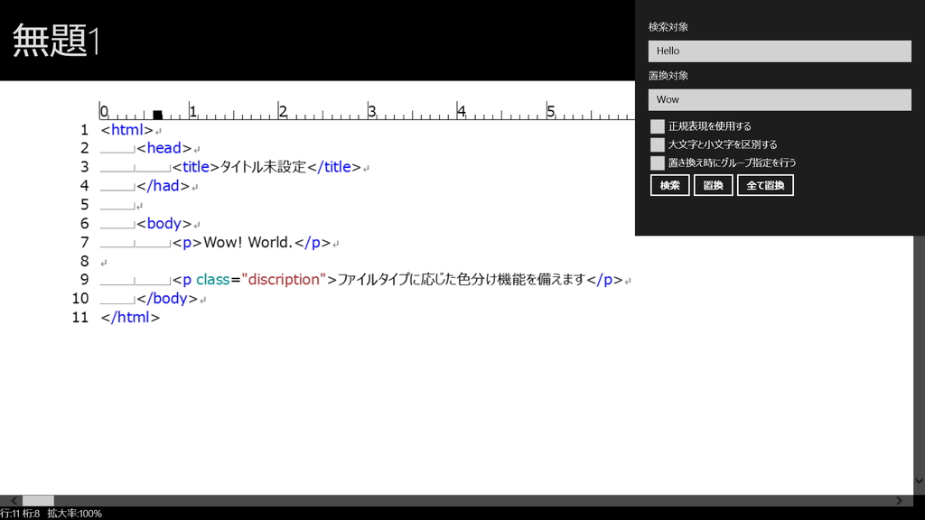Click the 全て置換 button
925x520 pixels.
tap(765, 185)
